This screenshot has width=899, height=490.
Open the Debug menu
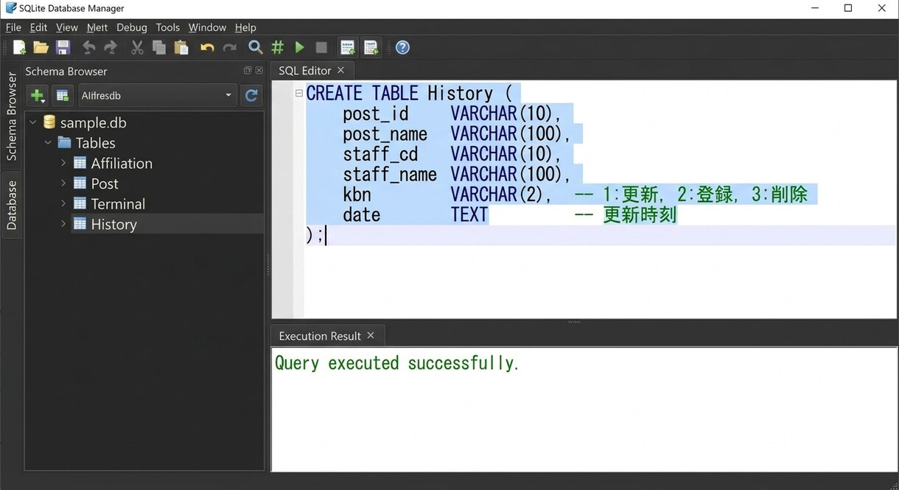(x=132, y=27)
